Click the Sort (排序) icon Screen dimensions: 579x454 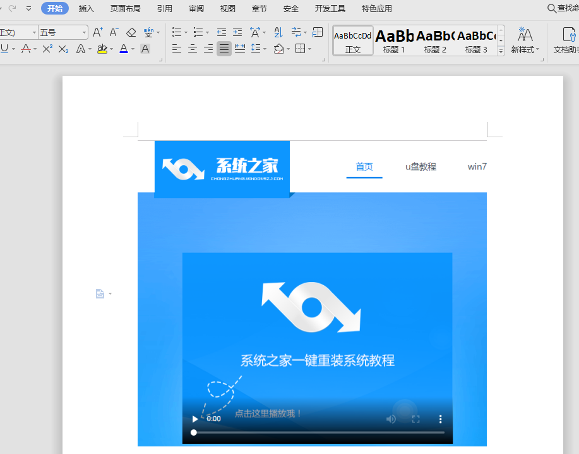(278, 31)
